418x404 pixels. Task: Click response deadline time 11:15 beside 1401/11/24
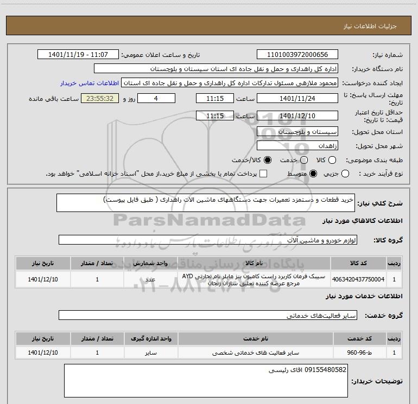pos(215,98)
